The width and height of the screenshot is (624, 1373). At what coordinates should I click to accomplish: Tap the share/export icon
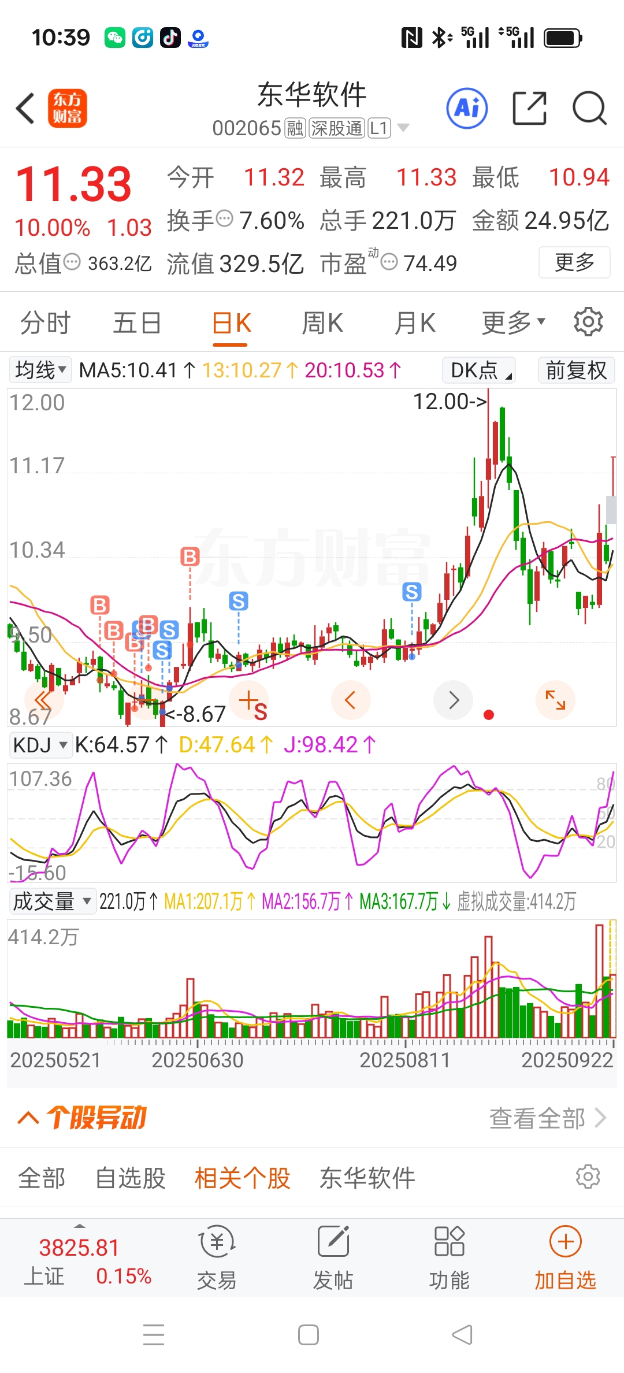pos(529,108)
